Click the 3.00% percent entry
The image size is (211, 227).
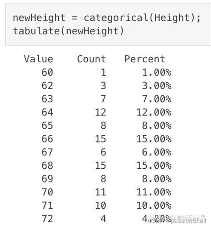(x=157, y=85)
